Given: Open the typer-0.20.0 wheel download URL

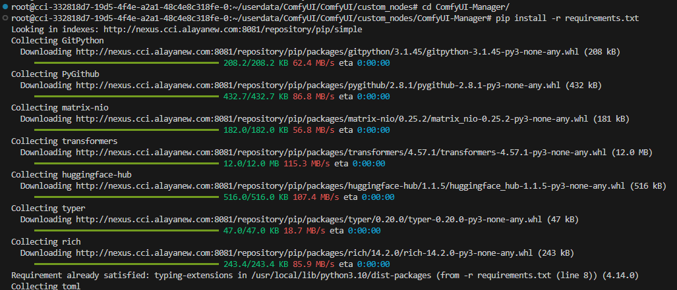Looking at the screenshot, I should pos(309,220).
